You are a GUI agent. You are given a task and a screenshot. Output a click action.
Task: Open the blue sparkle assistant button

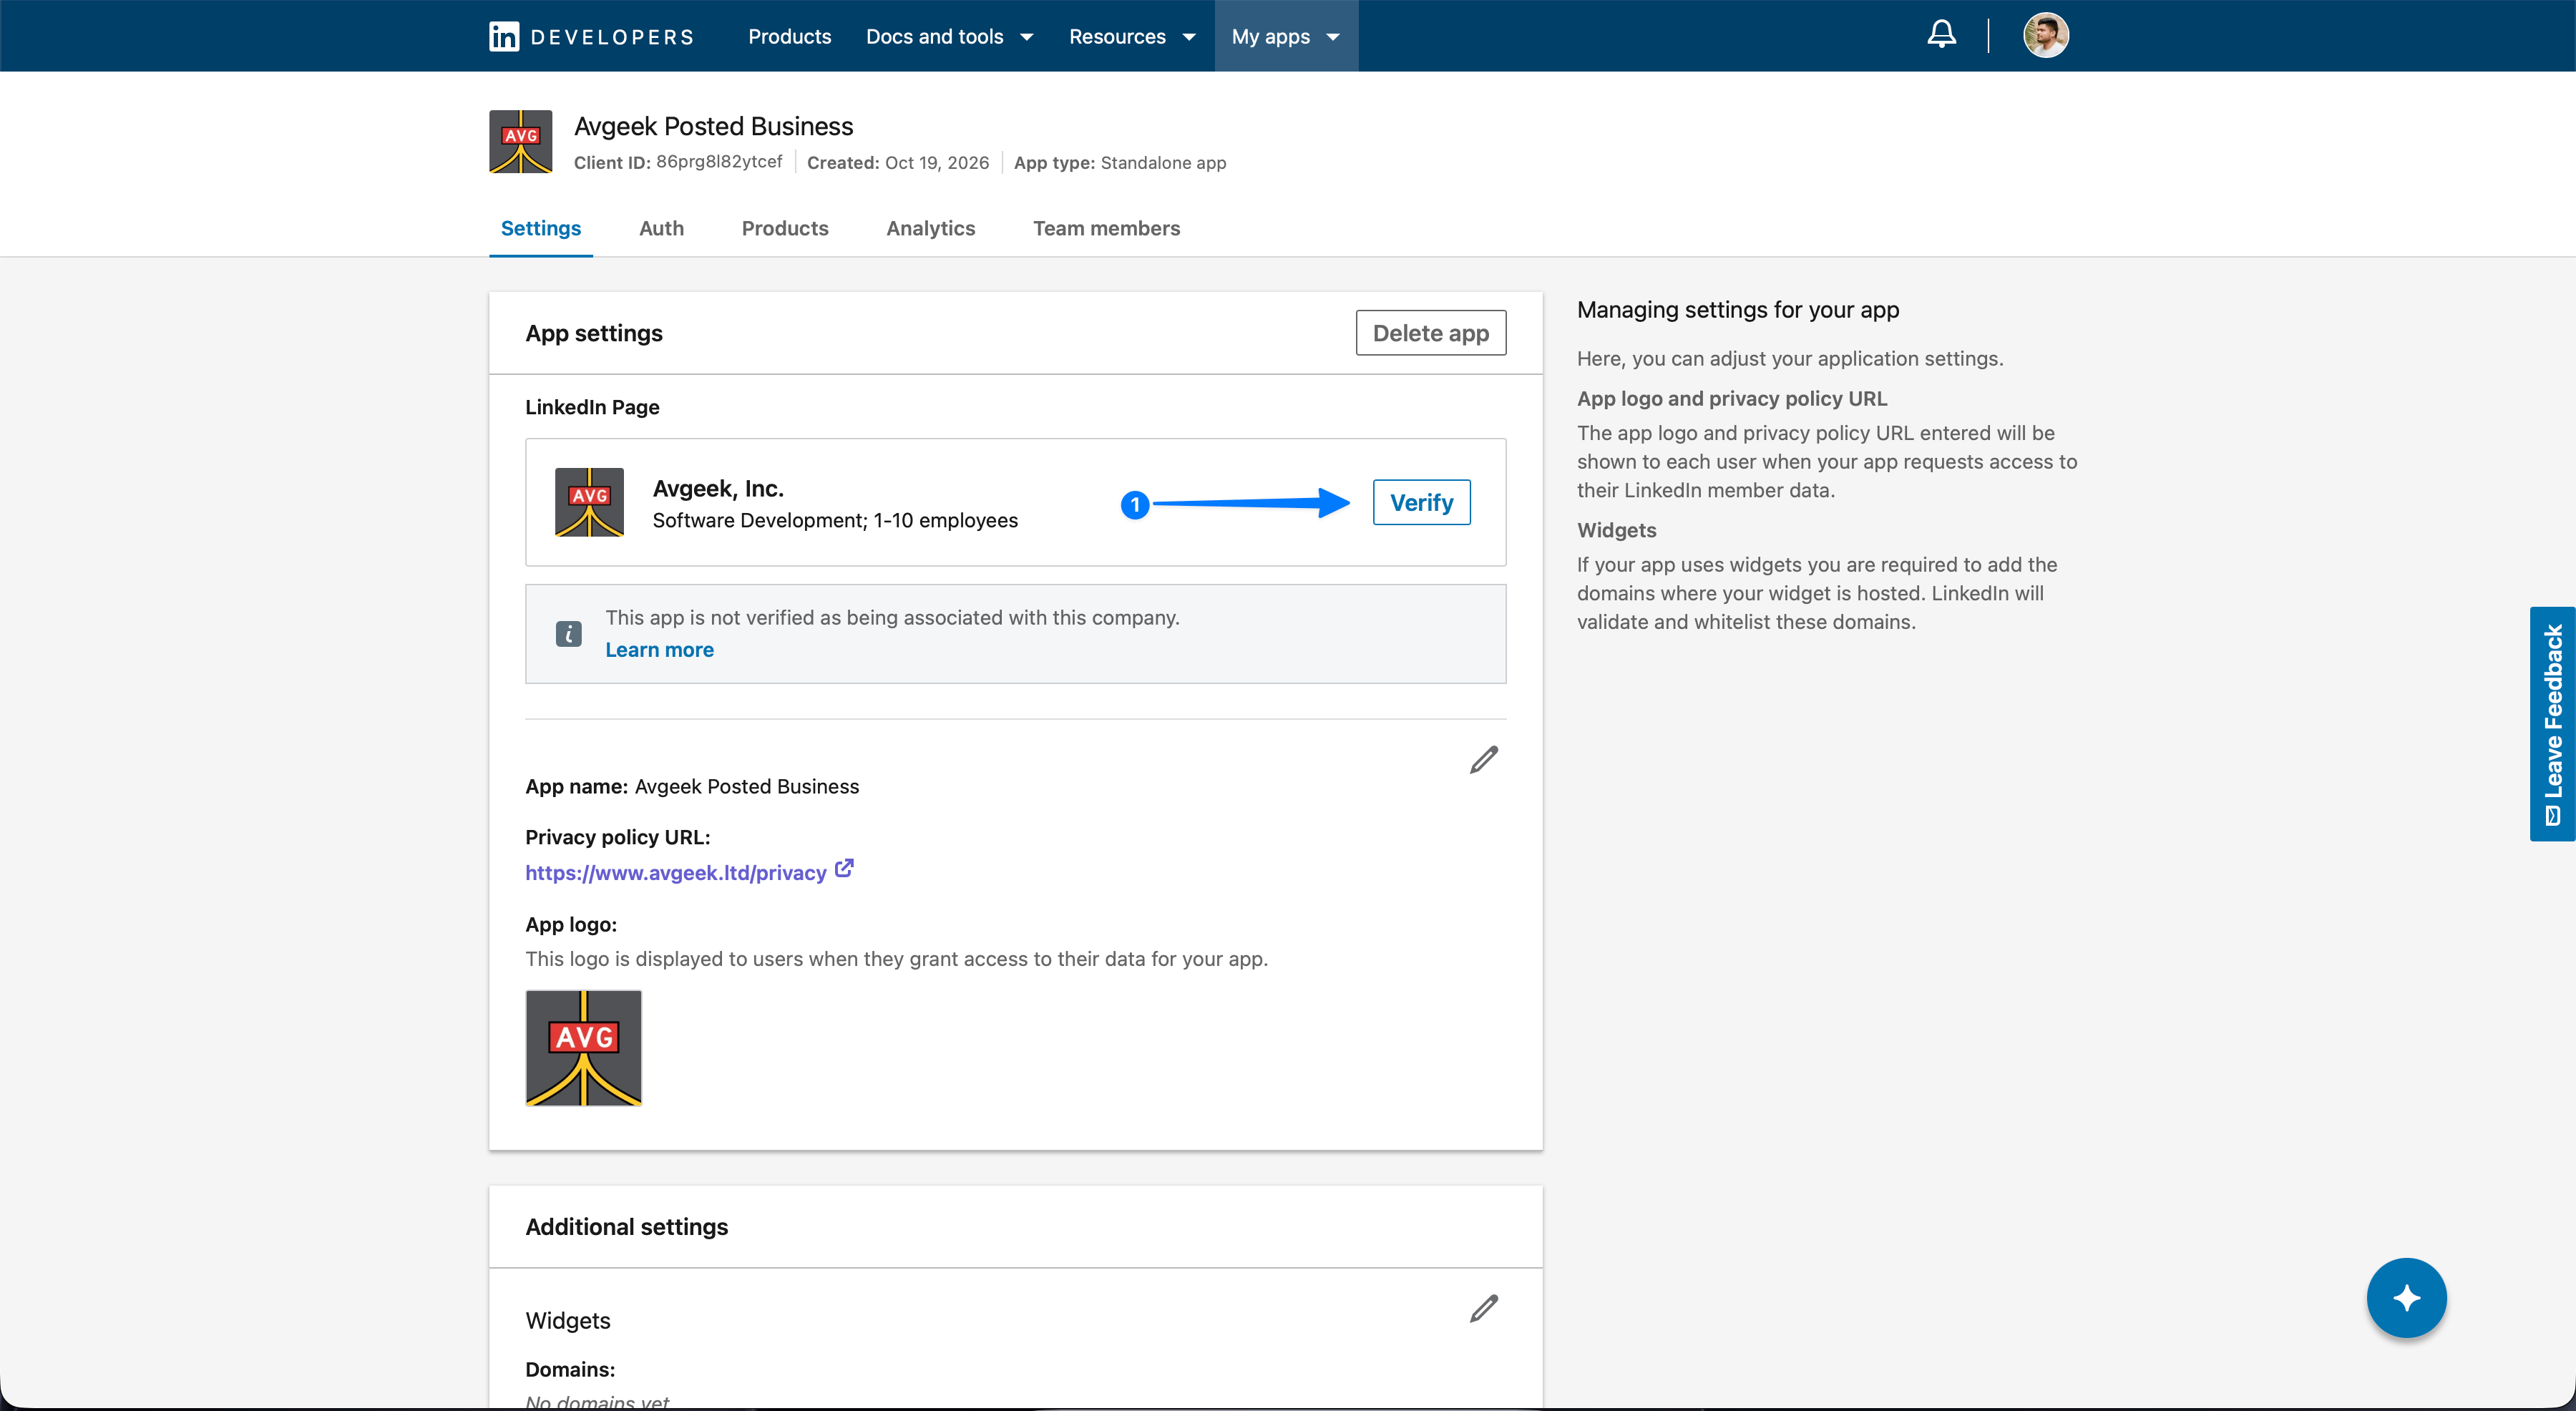click(2406, 1297)
